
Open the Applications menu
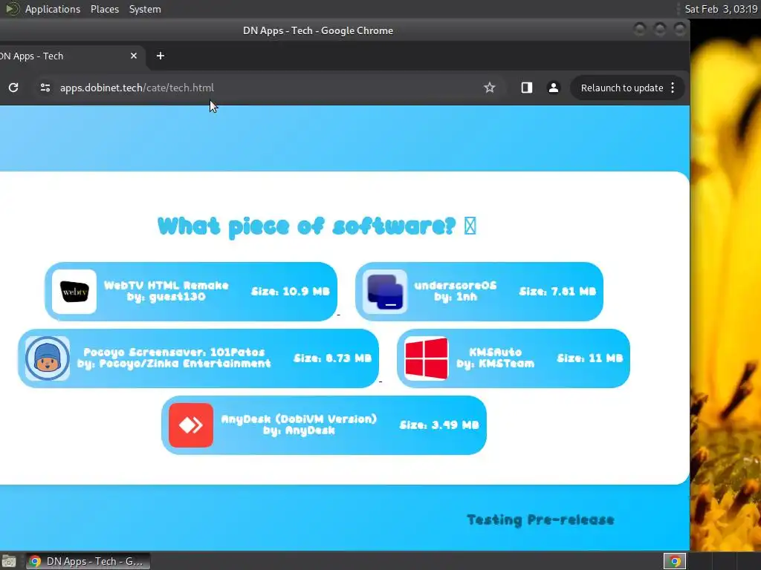[53, 9]
